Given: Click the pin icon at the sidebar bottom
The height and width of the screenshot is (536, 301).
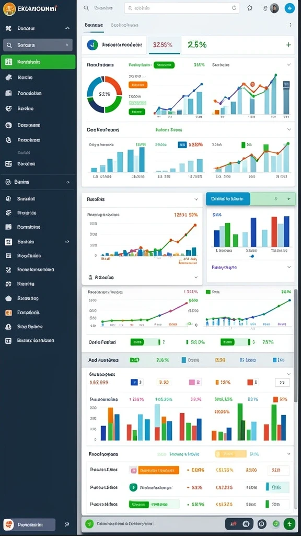Looking at the screenshot, I should 67,524.
